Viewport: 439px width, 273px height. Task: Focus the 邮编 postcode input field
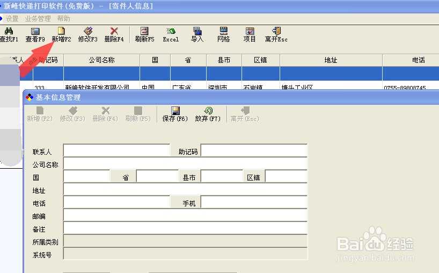(185, 215)
